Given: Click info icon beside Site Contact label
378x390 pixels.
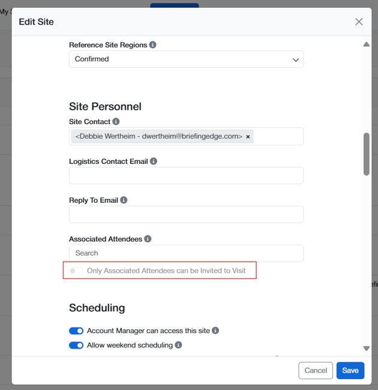Looking at the screenshot, I should coord(116,122).
